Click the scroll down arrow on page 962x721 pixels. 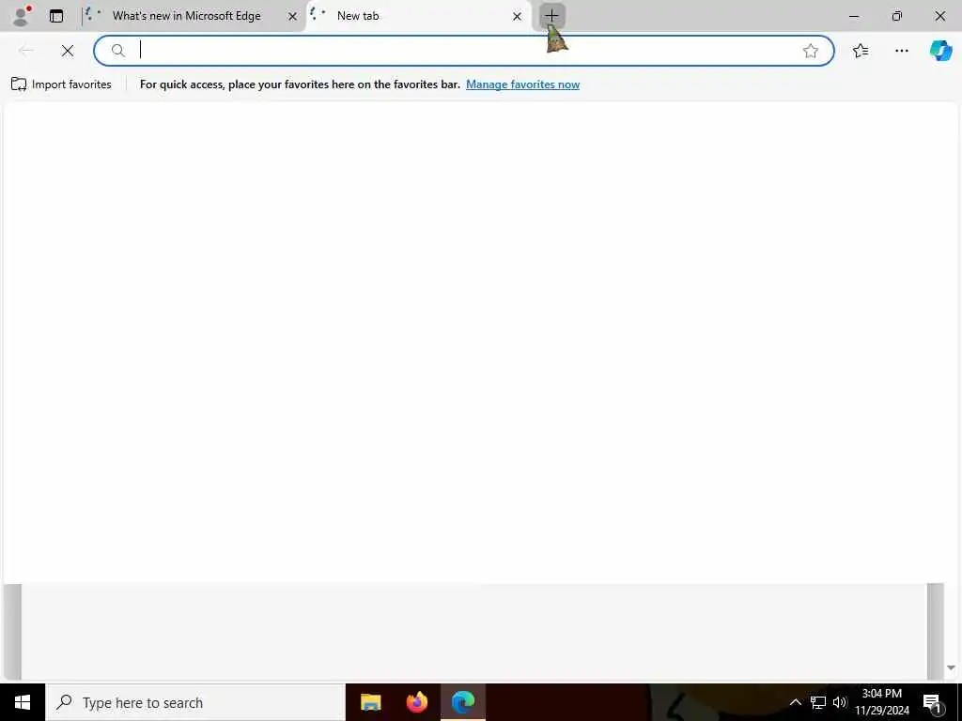click(951, 668)
